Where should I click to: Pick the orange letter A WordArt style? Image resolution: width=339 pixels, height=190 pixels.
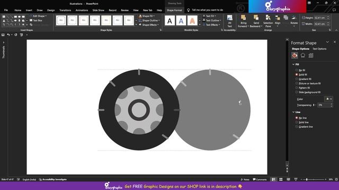(x=192, y=21)
